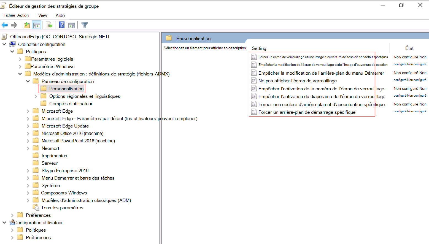Open the Action menu
This screenshot has width=429, height=244.
pos(23,15)
